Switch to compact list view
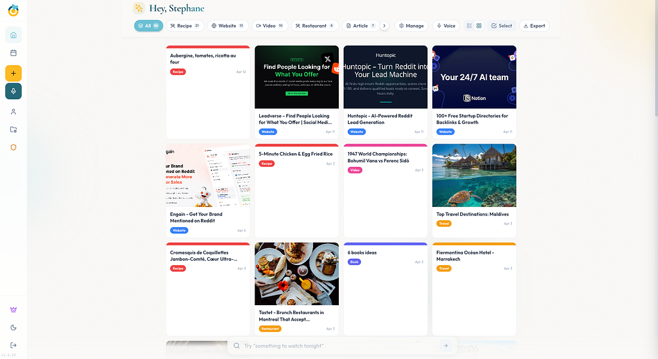 [469, 26]
